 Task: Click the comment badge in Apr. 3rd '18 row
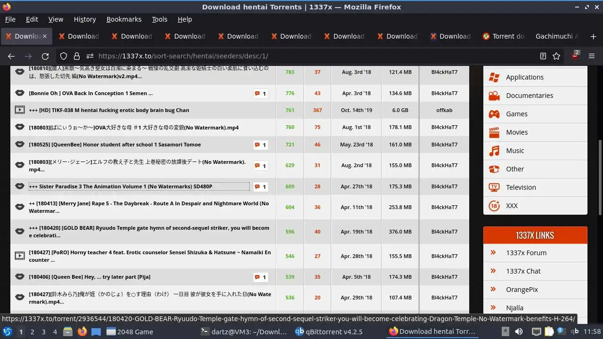pyautogui.click(x=261, y=94)
